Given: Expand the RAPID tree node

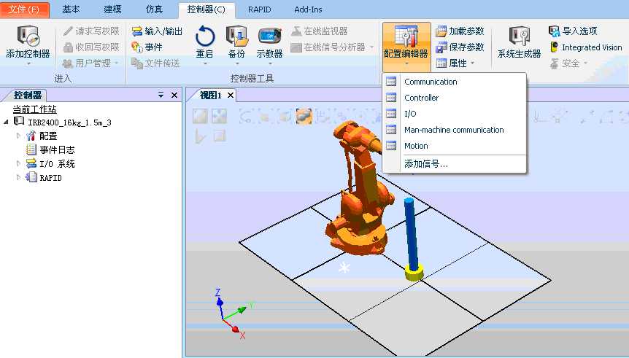Looking at the screenshot, I should click(x=18, y=177).
